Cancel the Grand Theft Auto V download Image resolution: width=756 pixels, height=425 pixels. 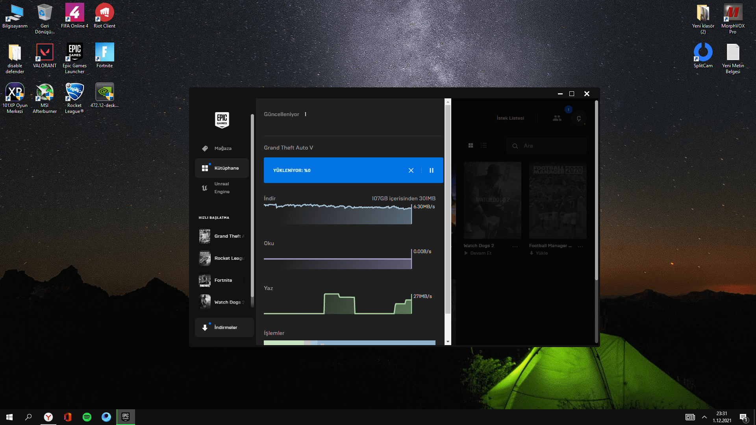pyautogui.click(x=411, y=170)
